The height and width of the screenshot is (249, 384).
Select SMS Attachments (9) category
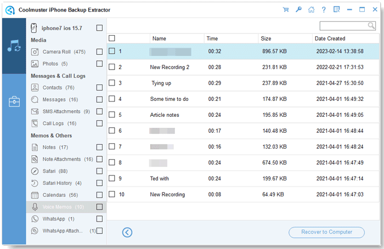(66, 111)
